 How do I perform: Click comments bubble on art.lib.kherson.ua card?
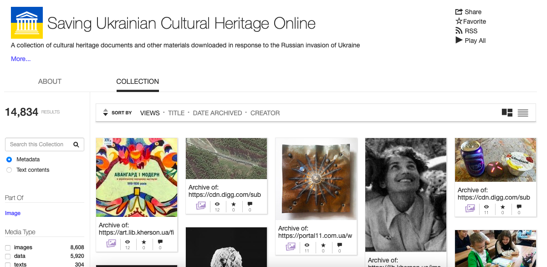160,242
